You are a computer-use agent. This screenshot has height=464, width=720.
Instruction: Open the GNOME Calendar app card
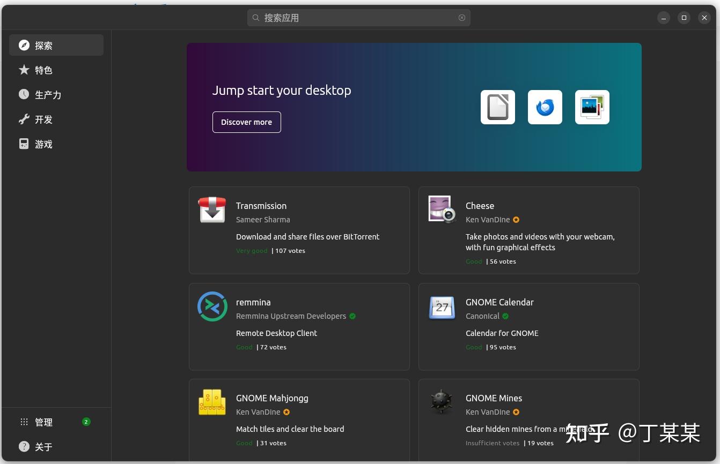click(x=528, y=326)
